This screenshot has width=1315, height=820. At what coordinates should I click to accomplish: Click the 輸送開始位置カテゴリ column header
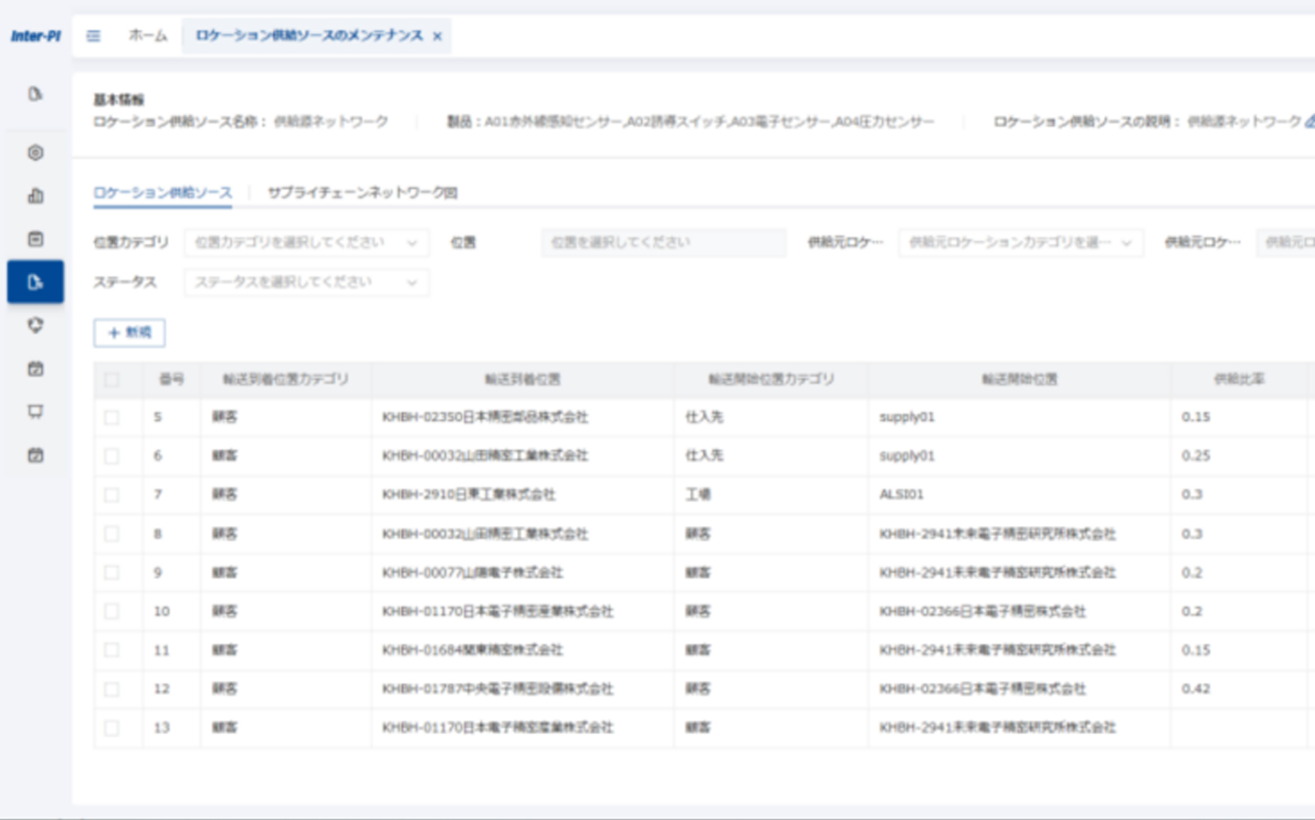772,379
